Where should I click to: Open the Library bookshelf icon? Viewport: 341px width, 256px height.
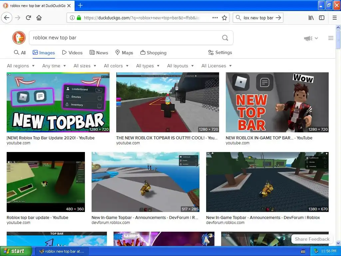point(311,18)
